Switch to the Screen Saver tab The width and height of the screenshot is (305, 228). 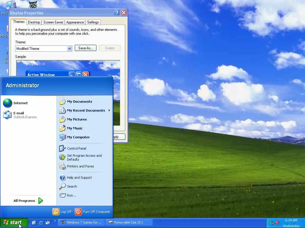(x=53, y=22)
